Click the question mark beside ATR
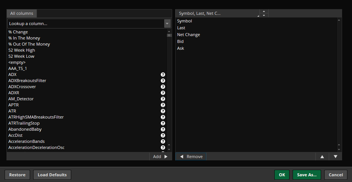Screen dimensions: 352x182 (163, 111)
